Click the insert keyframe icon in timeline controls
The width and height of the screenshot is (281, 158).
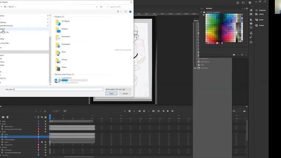pyautogui.click(x=130, y=111)
